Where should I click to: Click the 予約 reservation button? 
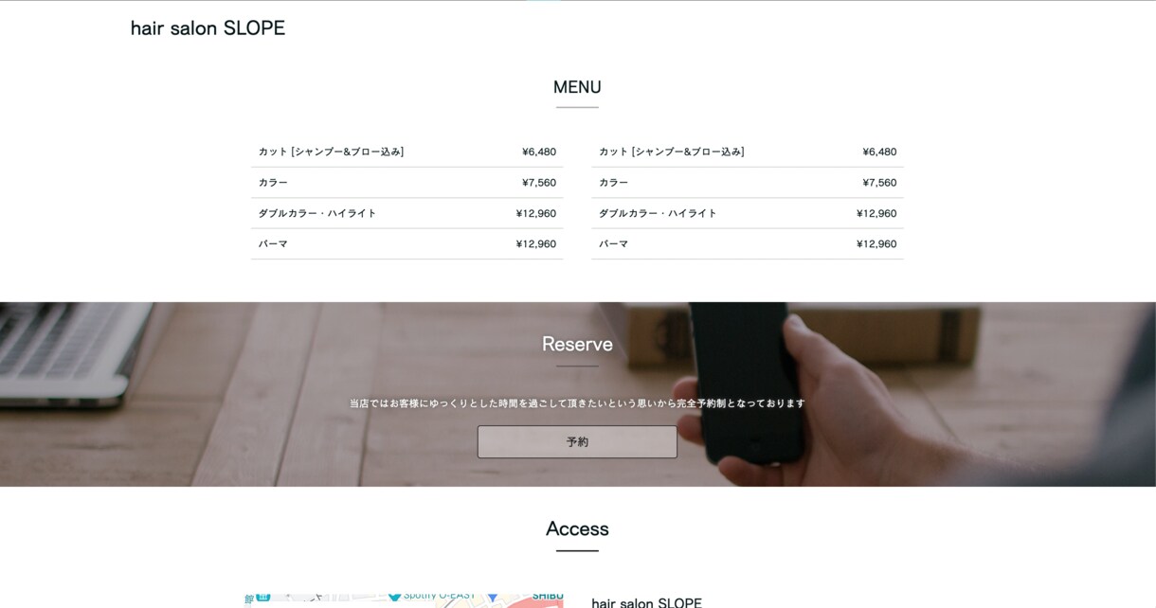(577, 441)
